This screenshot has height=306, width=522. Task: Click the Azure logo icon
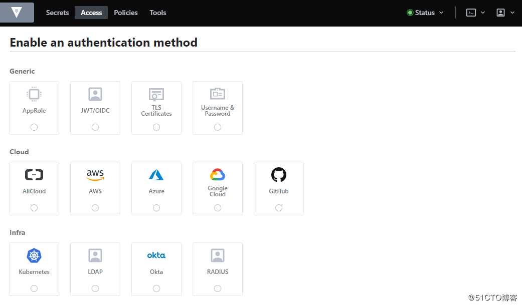tap(156, 175)
